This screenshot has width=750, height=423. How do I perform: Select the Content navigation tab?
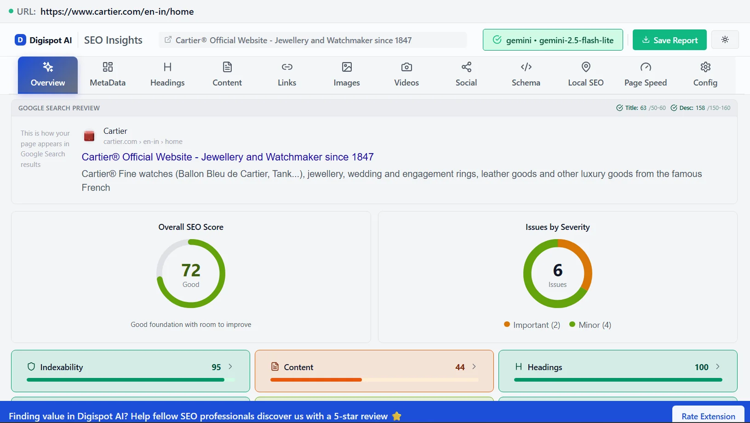click(227, 74)
